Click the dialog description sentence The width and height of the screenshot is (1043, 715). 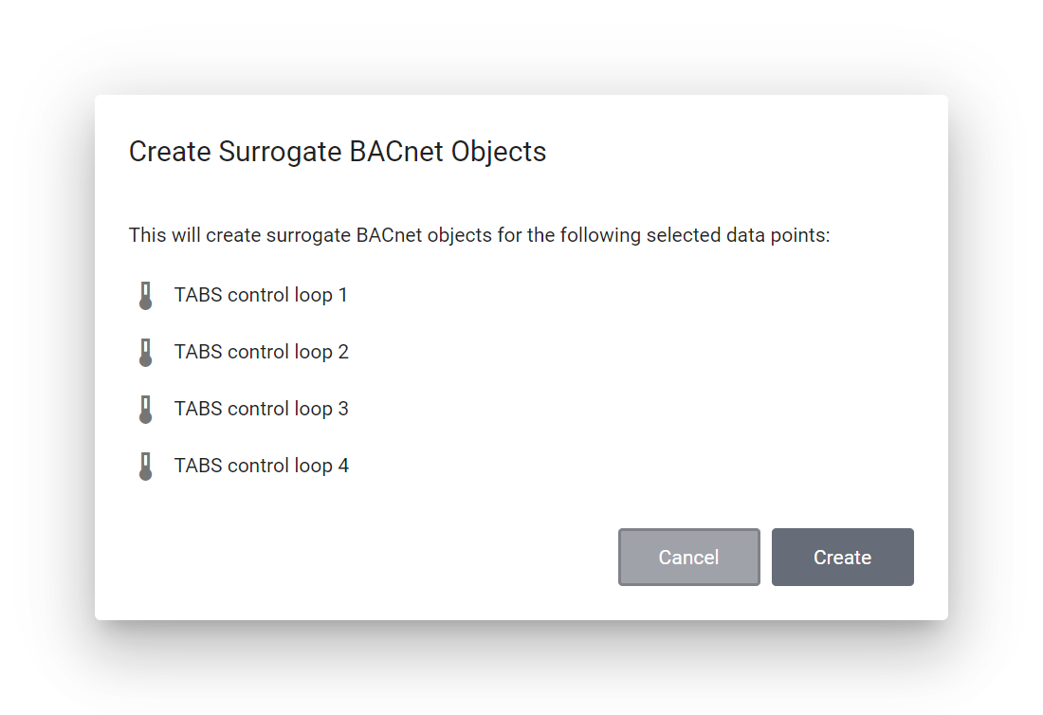[479, 234]
